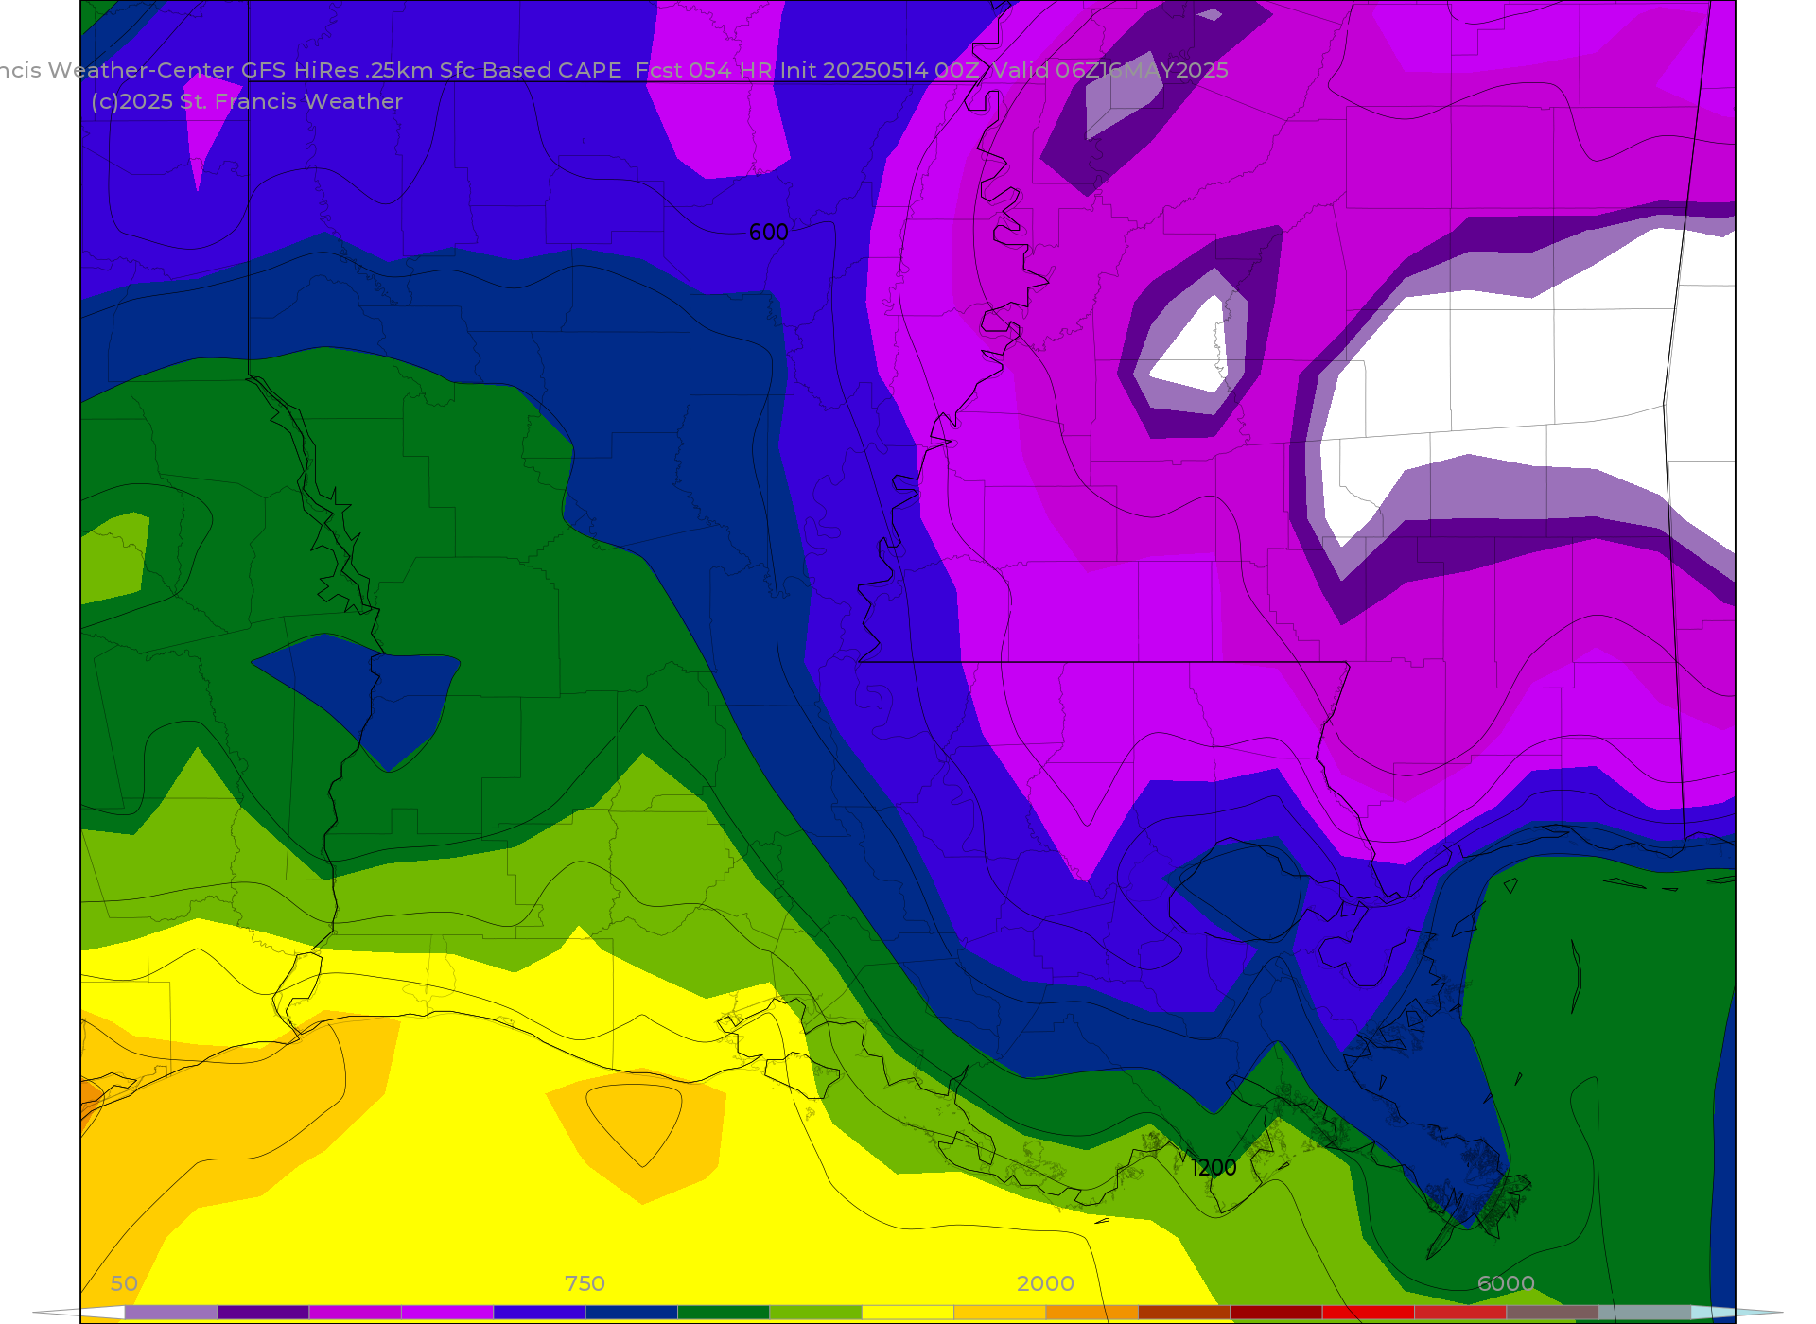Click the 750 value on the color scale
This screenshot has height=1324, width=1816.
pos(585,1283)
